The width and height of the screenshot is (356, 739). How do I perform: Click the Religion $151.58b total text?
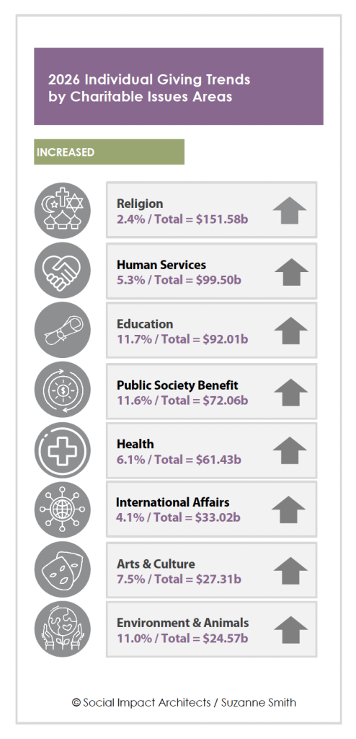183,219
